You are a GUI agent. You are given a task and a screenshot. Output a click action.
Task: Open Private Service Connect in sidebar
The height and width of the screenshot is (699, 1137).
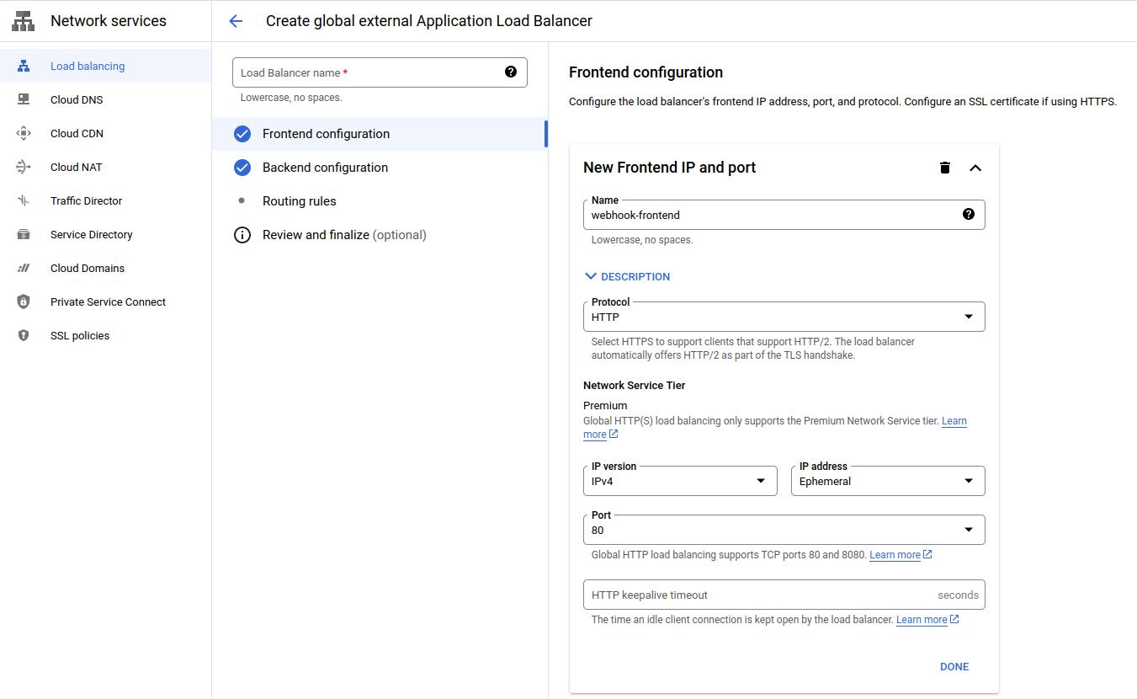coord(105,301)
